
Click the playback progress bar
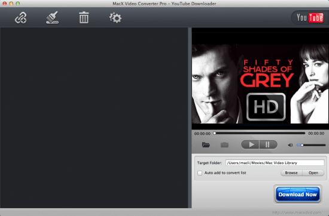(x=260, y=133)
